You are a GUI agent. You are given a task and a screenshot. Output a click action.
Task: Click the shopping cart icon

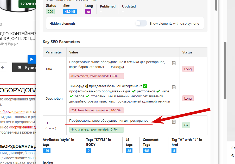point(20,67)
